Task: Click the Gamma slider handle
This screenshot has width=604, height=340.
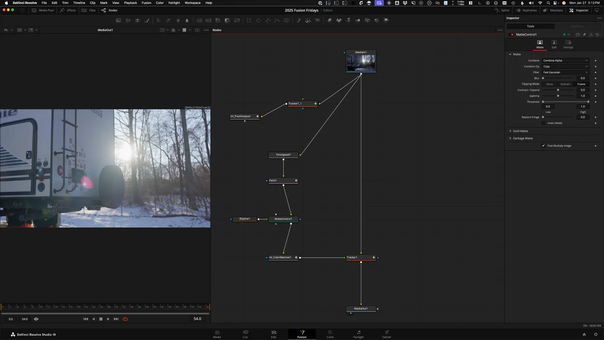Action: [x=558, y=96]
